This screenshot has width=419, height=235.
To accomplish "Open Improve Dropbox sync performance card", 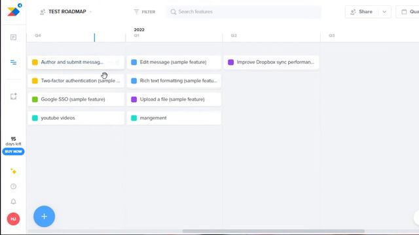I will tap(271, 62).
